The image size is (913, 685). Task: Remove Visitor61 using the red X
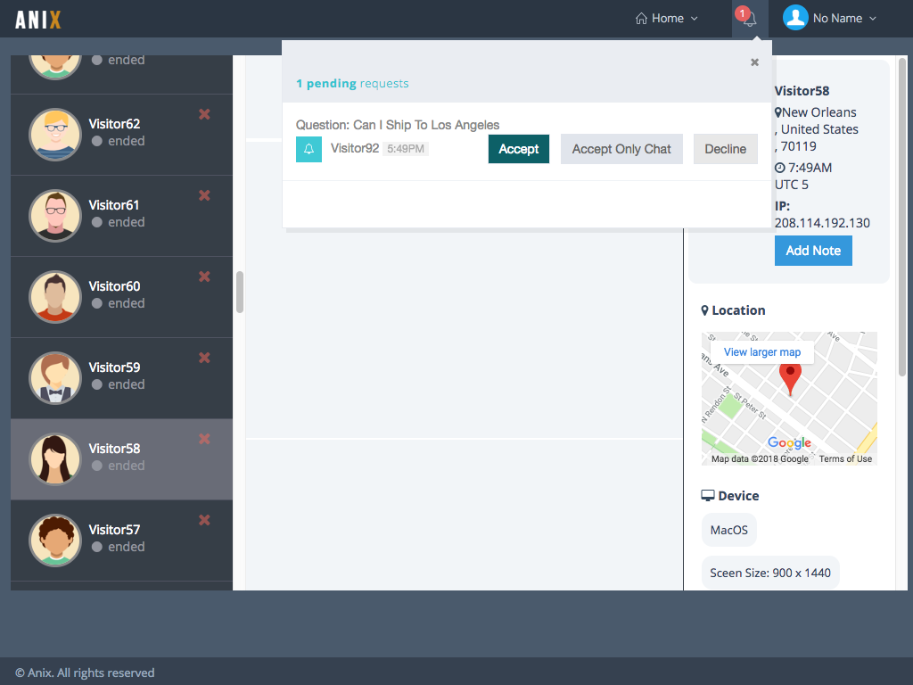click(204, 195)
